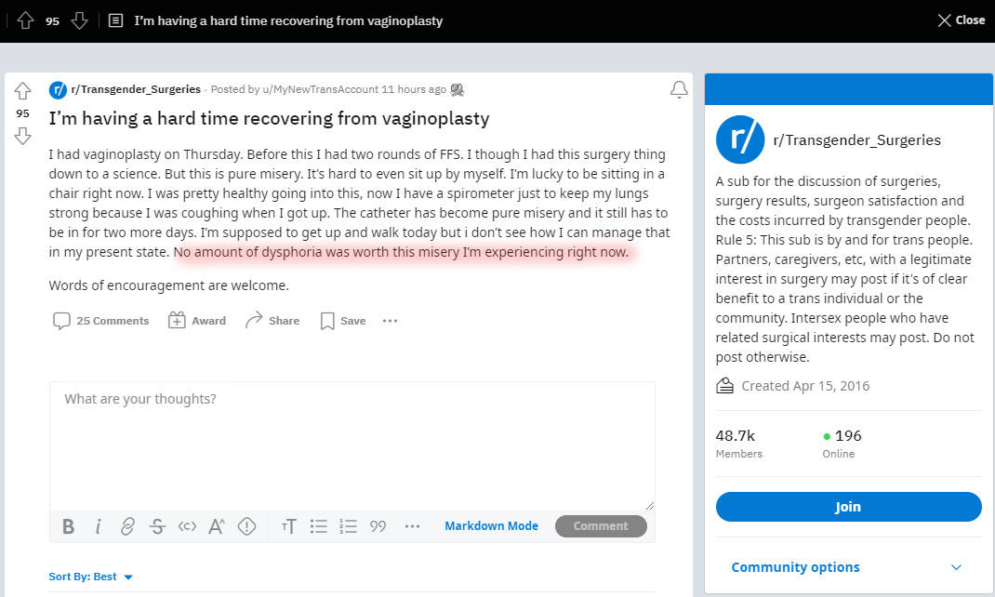Viewport: 995px width, 597px height.
Task: Switch editor to Markdown Mode
Action: click(x=491, y=526)
